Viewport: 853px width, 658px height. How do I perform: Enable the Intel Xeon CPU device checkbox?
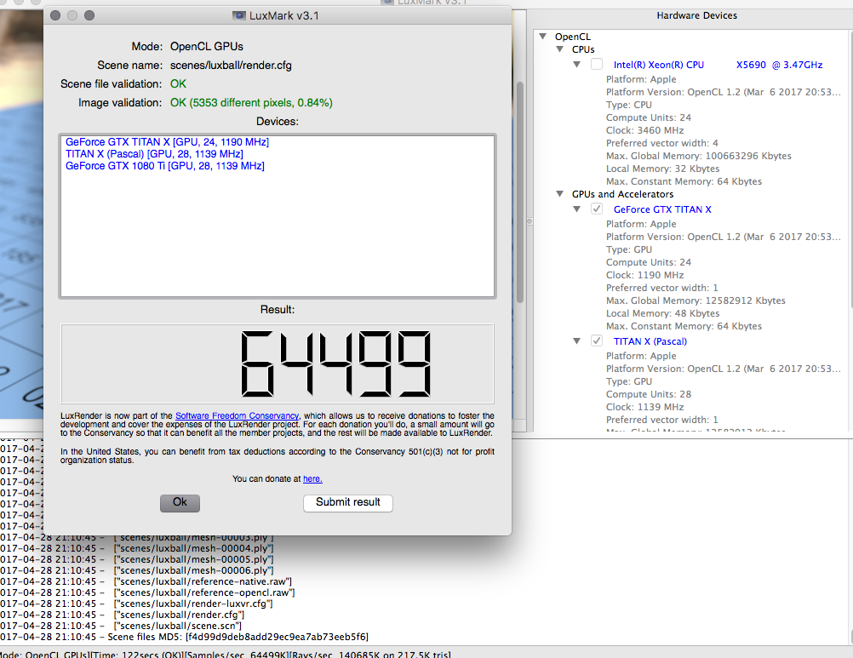click(597, 64)
